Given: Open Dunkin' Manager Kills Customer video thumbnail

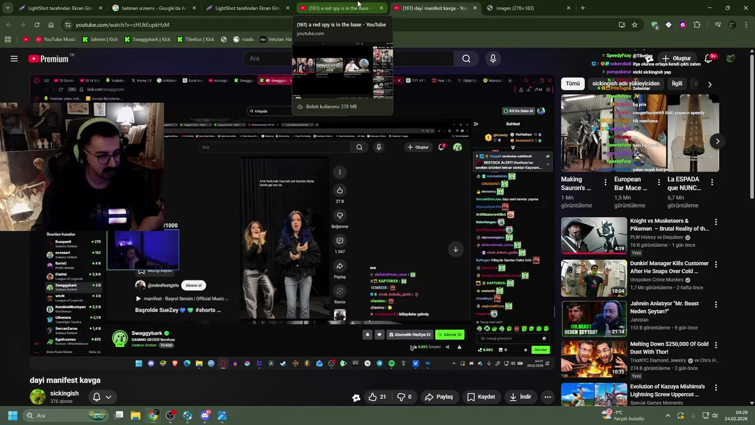Looking at the screenshot, I should (x=594, y=277).
